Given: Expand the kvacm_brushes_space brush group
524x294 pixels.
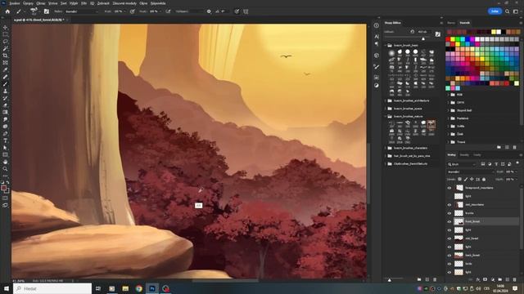Looking at the screenshot, I should tap(386, 109).
